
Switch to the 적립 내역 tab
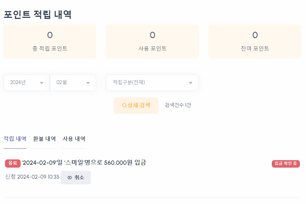pos(15,139)
